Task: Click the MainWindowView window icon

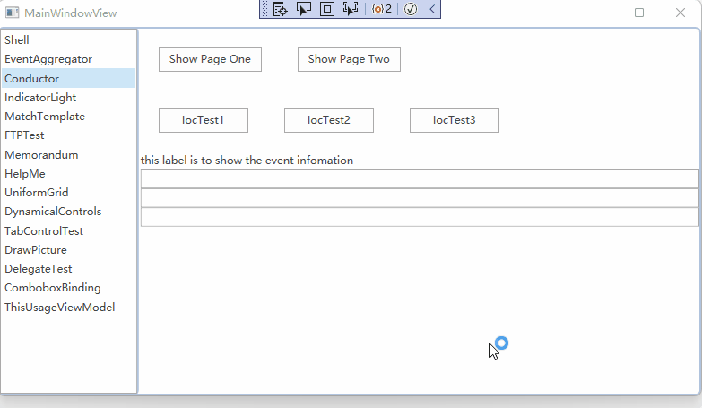Action: (12, 13)
